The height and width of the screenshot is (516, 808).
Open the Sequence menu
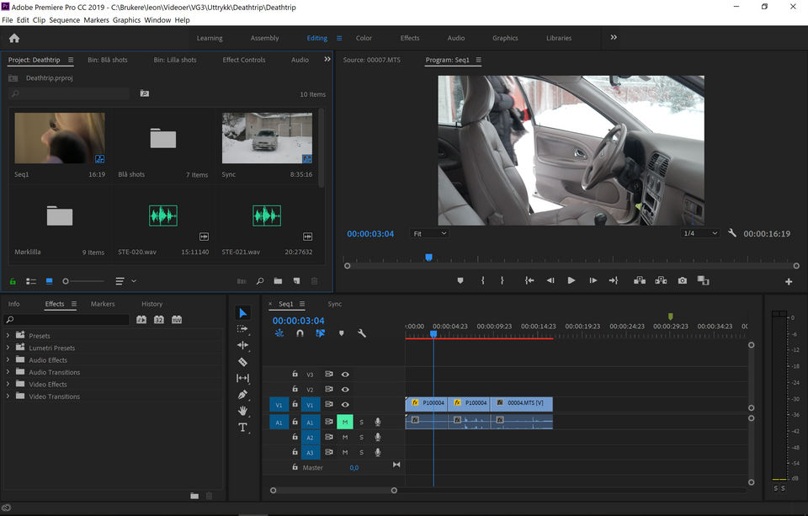[64, 20]
